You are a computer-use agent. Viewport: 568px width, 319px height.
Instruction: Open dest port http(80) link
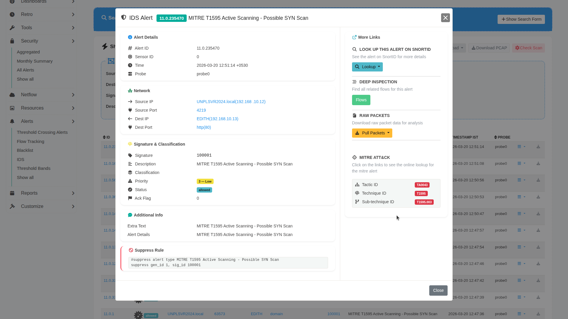204,127
